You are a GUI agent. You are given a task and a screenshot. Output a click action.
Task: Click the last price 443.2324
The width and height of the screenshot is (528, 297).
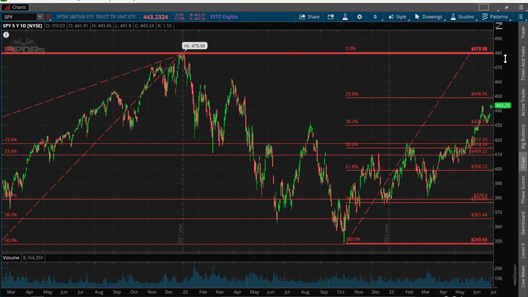coord(156,17)
